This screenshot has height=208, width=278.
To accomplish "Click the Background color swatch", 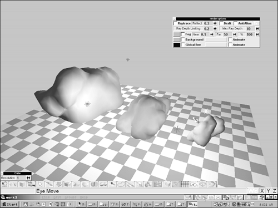I will click(x=177, y=39).
